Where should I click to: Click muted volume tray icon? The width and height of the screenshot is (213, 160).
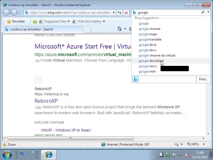coord(187,155)
